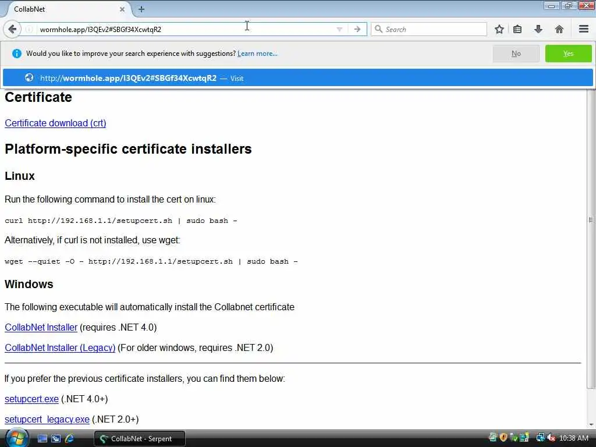
Task: Select CollabNet - Serpent taskbar button
Action: pyautogui.click(x=140, y=439)
